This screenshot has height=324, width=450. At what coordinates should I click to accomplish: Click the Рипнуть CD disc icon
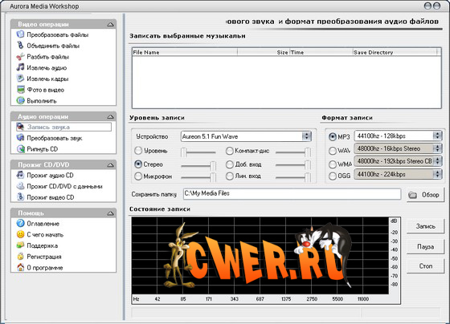[20, 149]
